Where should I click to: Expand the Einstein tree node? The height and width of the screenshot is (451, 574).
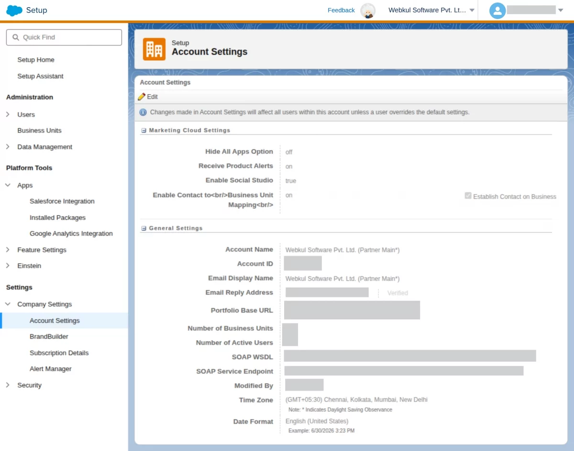[8, 265]
